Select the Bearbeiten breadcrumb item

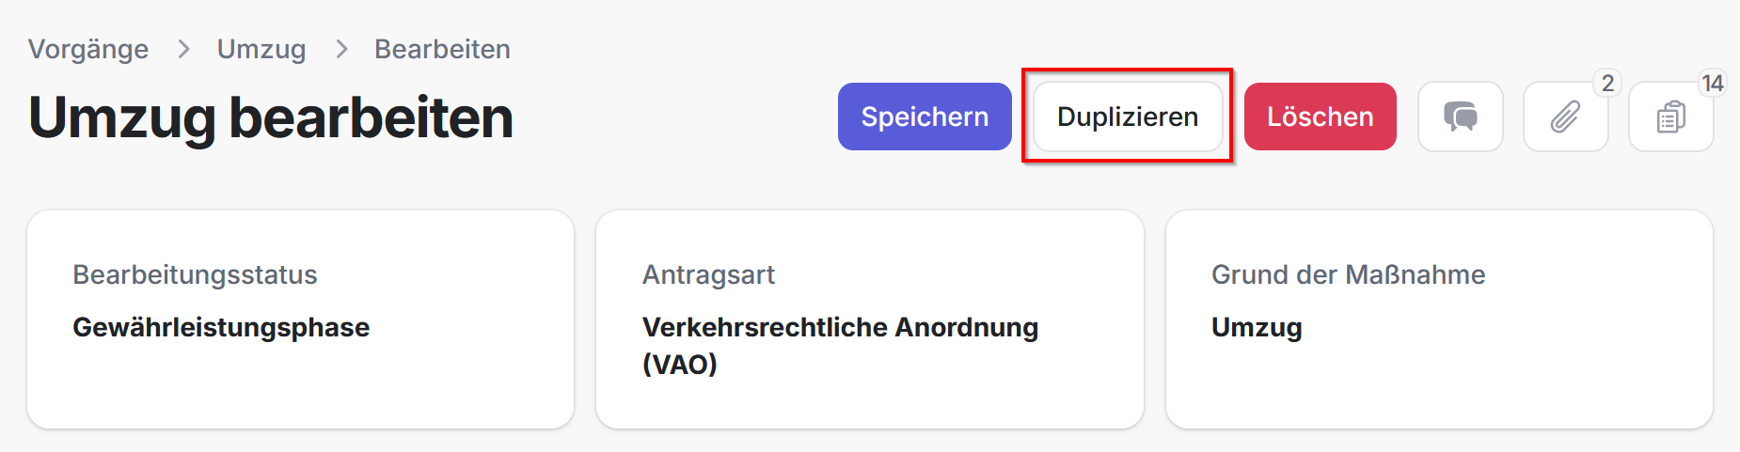pyautogui.click(x=442, y=49)
